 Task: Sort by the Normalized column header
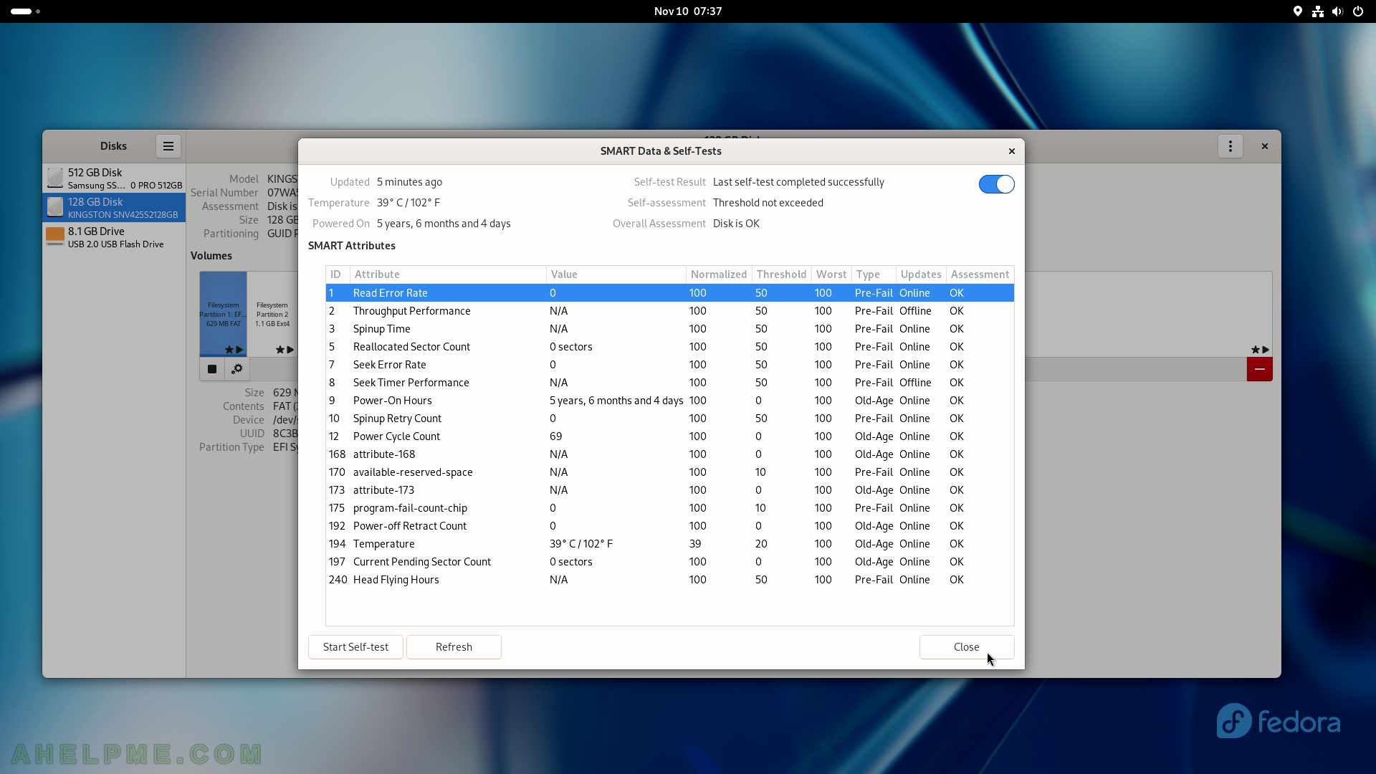tap(719, 274)
